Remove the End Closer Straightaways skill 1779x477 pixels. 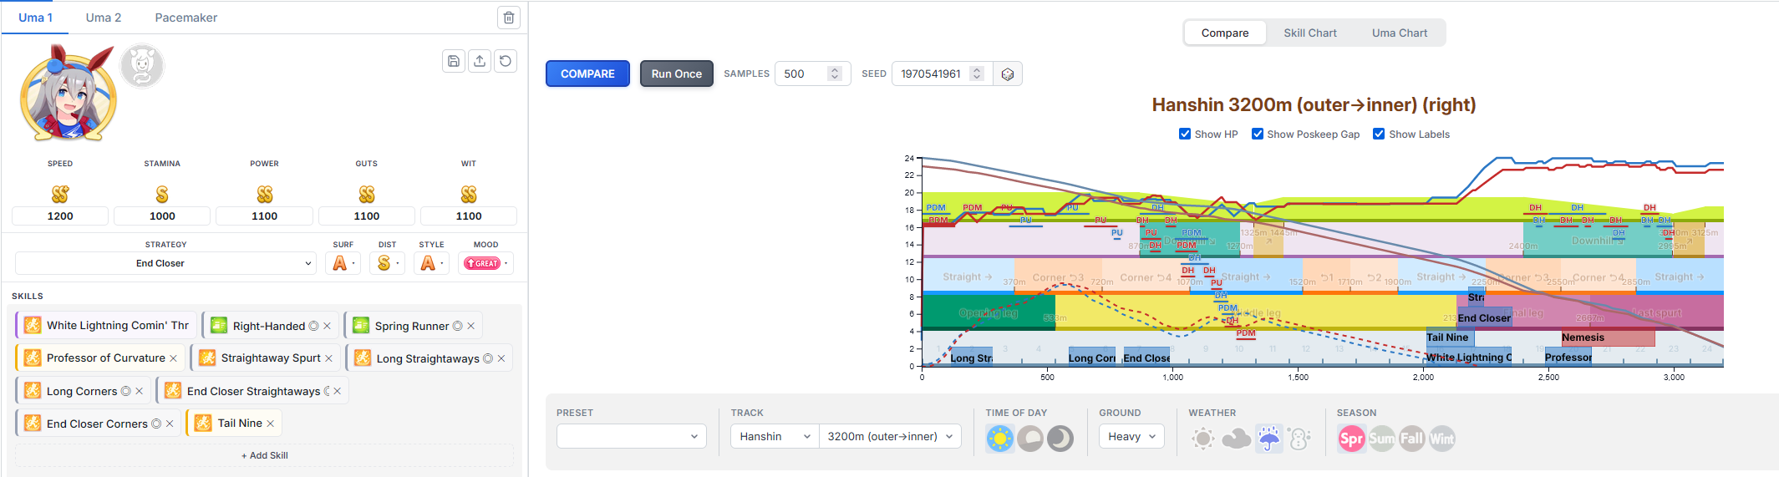(x=338, y=391)
